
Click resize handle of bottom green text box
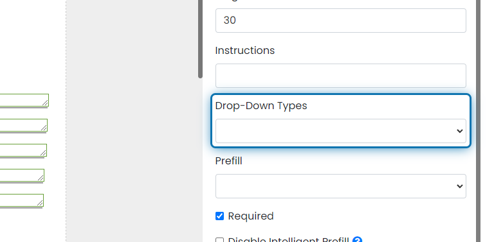[40, 203]
